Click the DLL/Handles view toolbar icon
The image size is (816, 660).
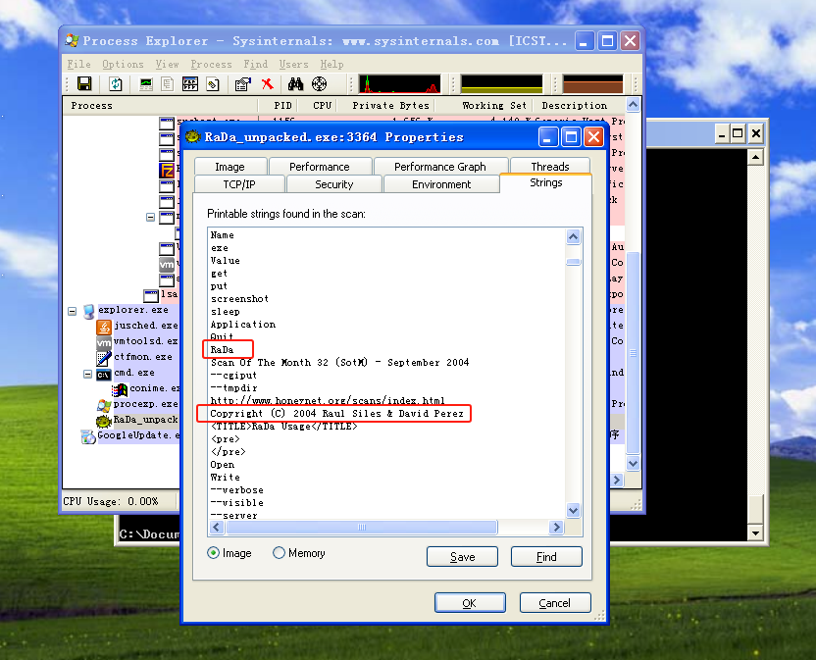coord(213,83)
